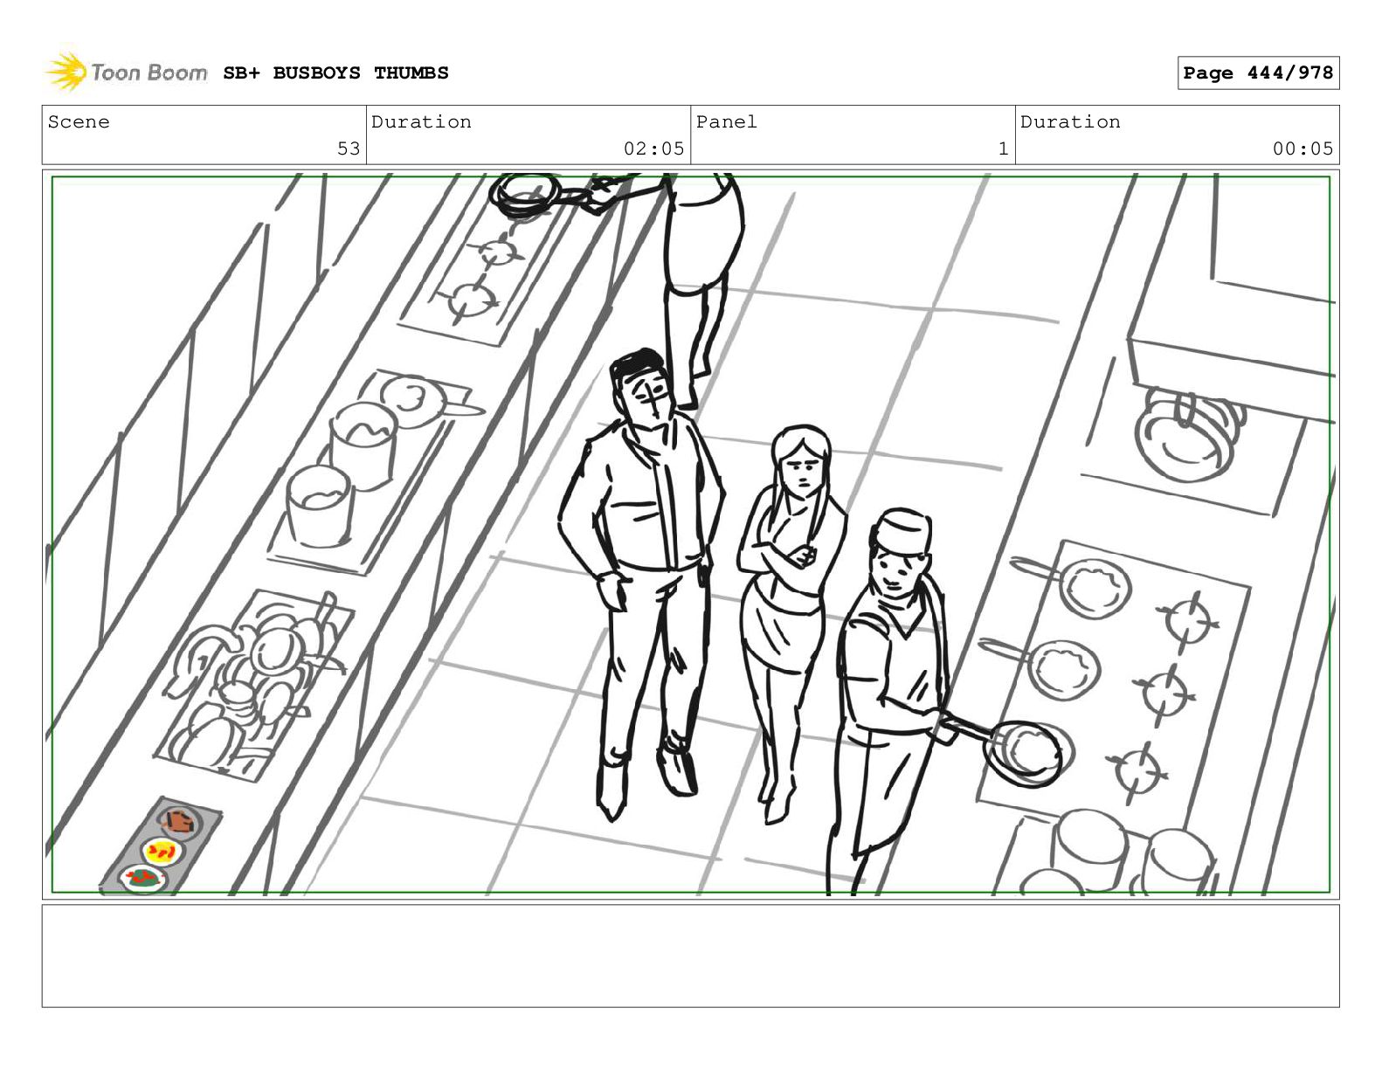Select the 'SB+ BUSBOYS THUMBS' title text
This screenshot has height=1070, width=1382.
335,73
